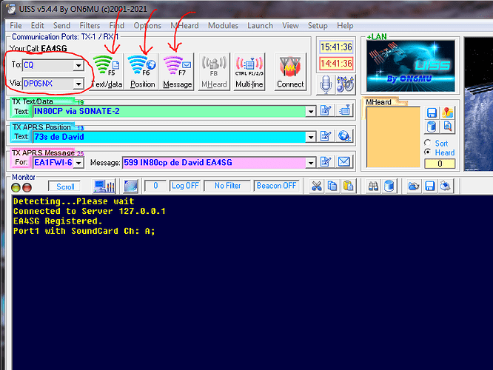Expand APRS Message text dropdown

coord(311,163)
